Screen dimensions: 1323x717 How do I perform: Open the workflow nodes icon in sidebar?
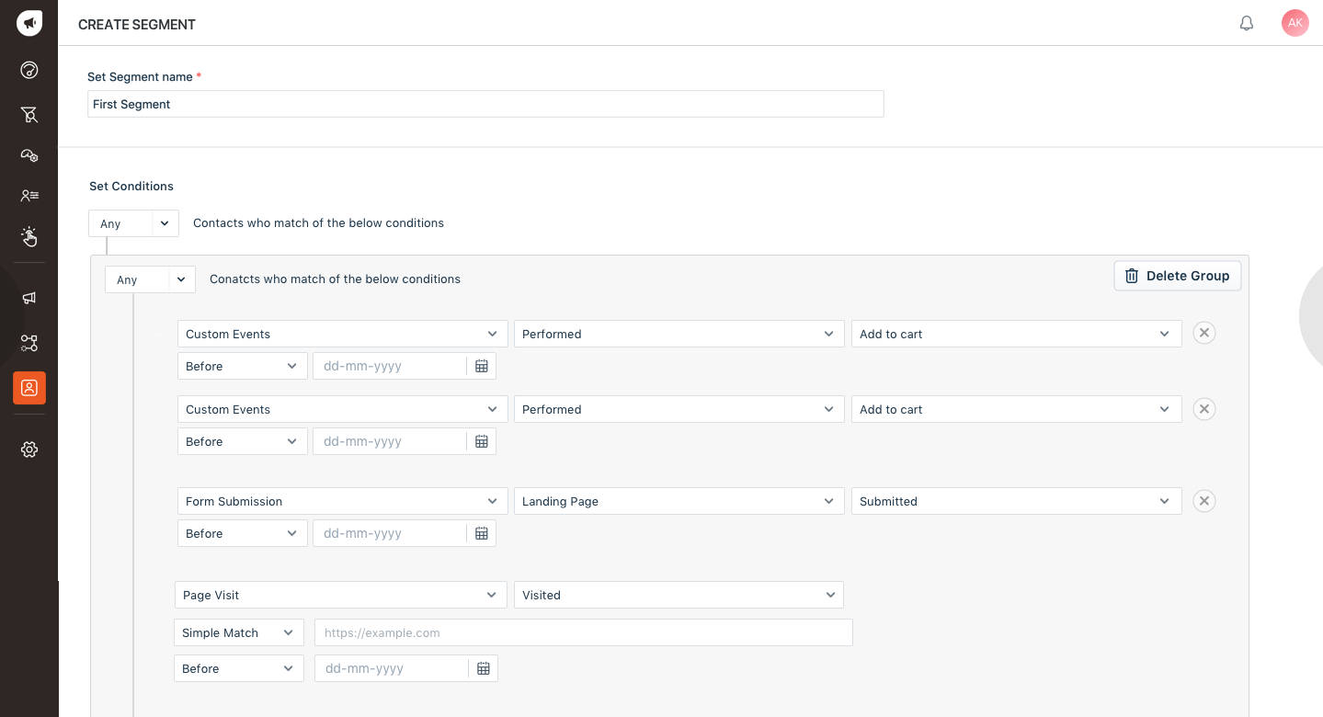[x=29, y=343]
